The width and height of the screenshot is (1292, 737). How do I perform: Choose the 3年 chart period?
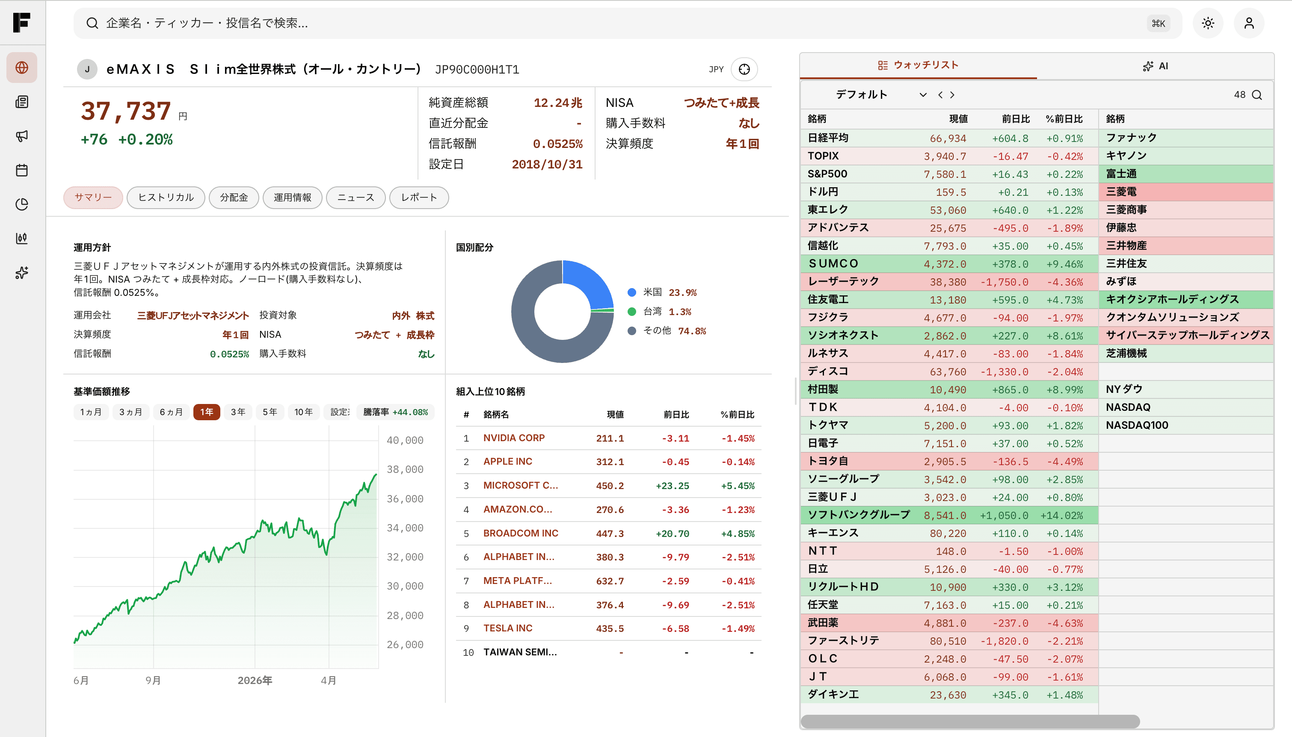238,412
